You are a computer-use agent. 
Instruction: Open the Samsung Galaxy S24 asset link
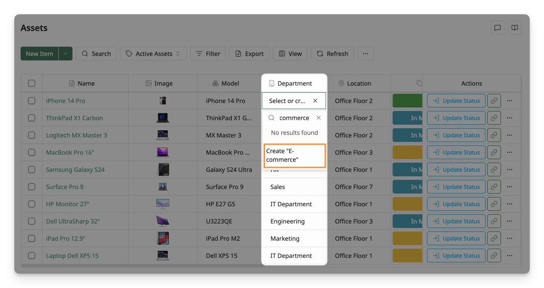coord(75,169)
